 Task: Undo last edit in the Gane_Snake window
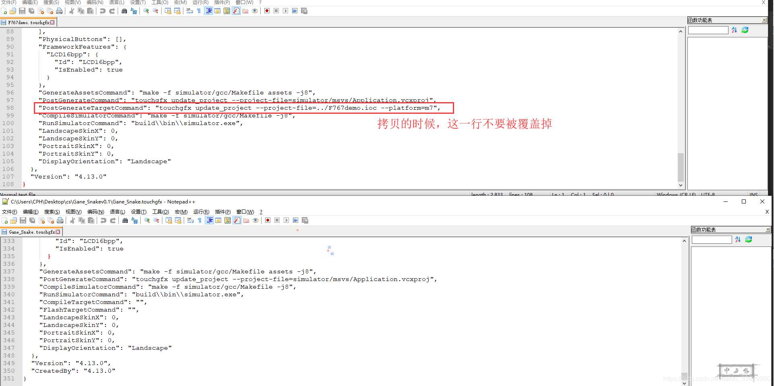(104, 220)
